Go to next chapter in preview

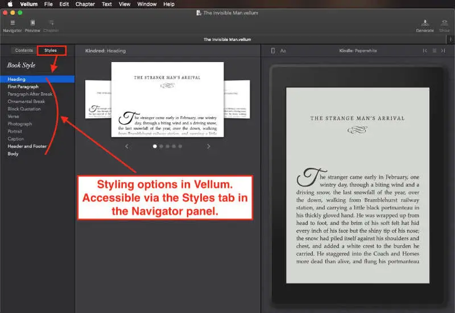pos(443,51)
